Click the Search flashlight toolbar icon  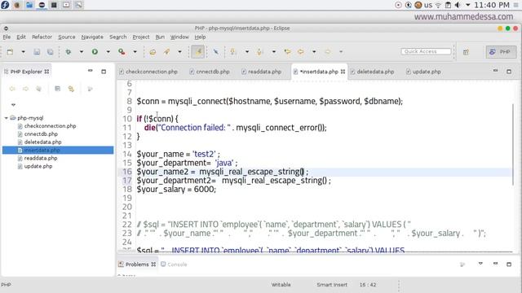coord(166,52)
